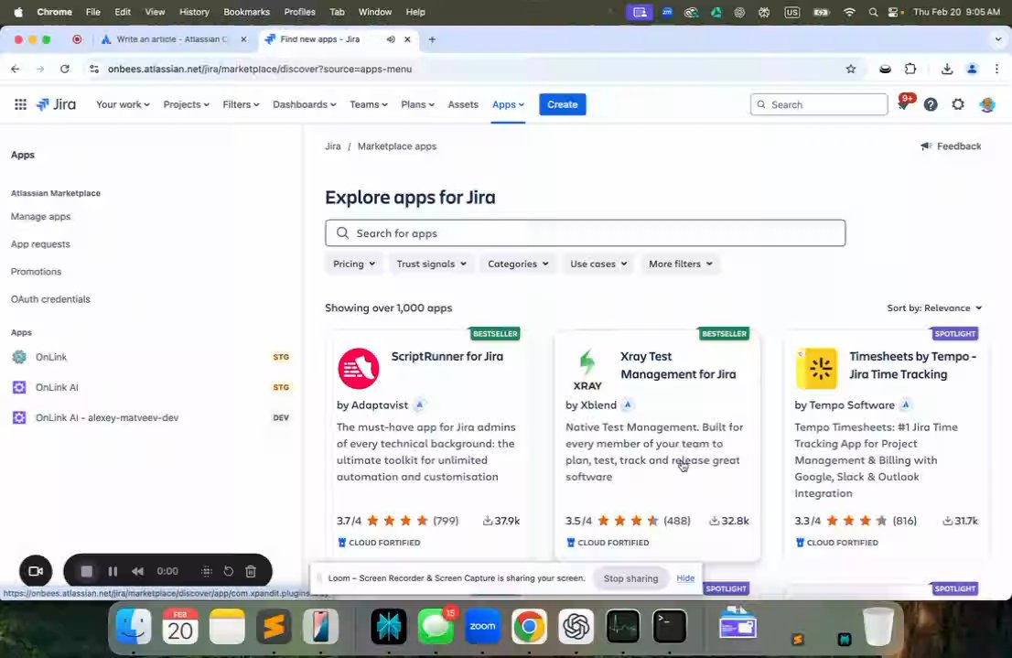Mute the Find new apps tab audio icon
Viewport: 1012px width, 658px height.
[x=391, y=39]
